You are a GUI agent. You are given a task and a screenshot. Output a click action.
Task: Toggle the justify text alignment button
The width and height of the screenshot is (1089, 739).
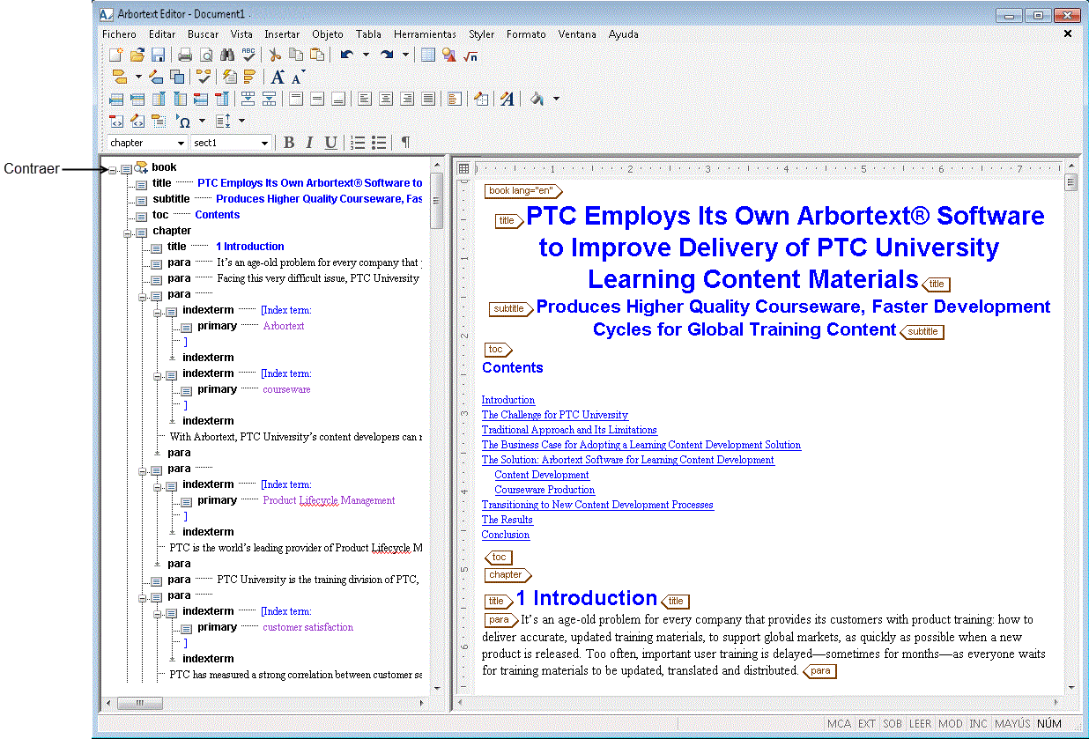pyautogui.click(x=427, y=99)
